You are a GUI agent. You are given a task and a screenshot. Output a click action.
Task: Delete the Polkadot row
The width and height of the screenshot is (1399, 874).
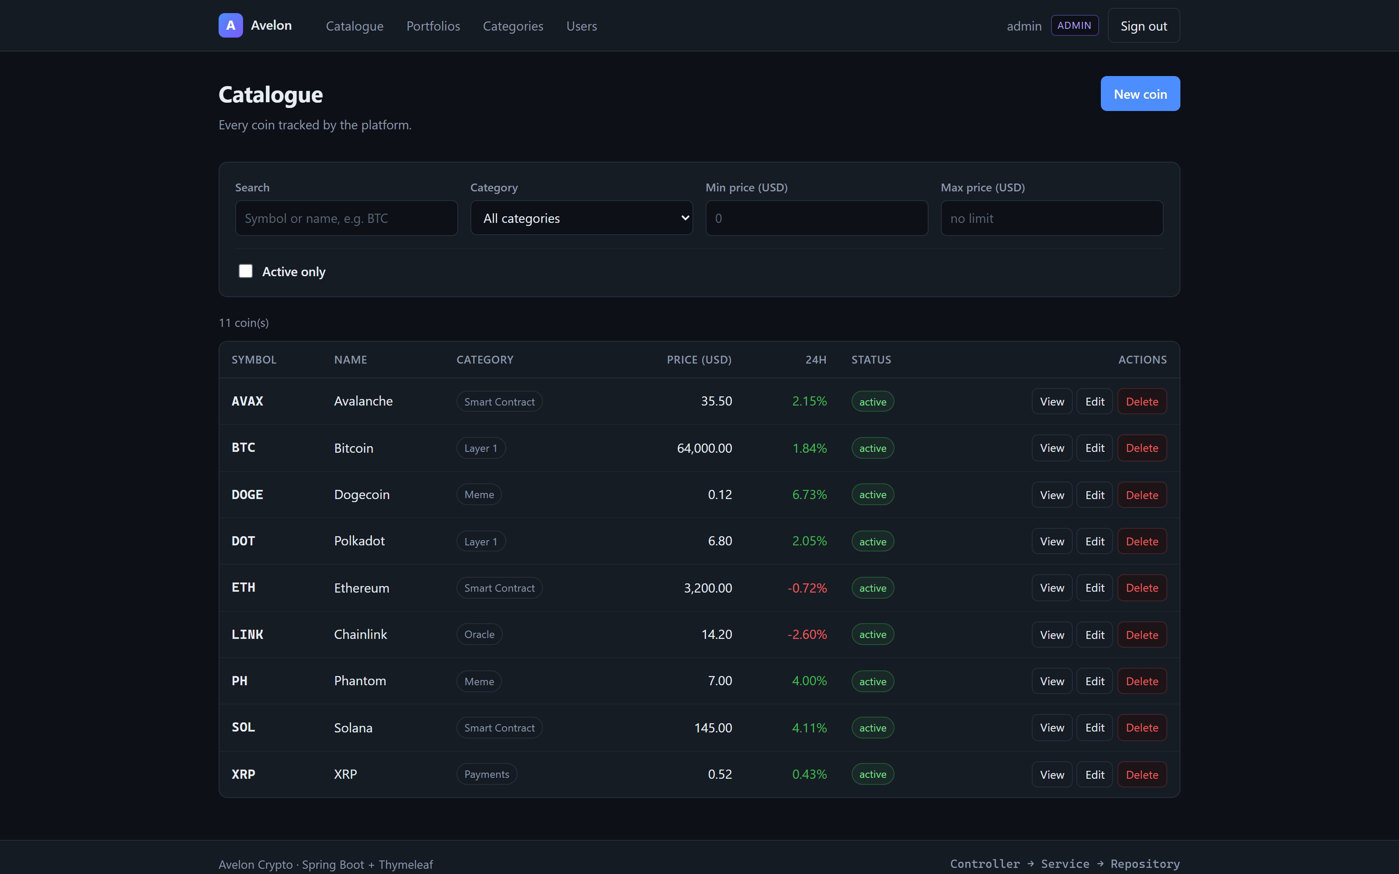click(x=1142, y=541)
